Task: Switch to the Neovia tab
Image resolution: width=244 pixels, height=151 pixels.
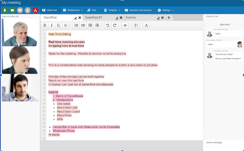Action: pos(131,18)
